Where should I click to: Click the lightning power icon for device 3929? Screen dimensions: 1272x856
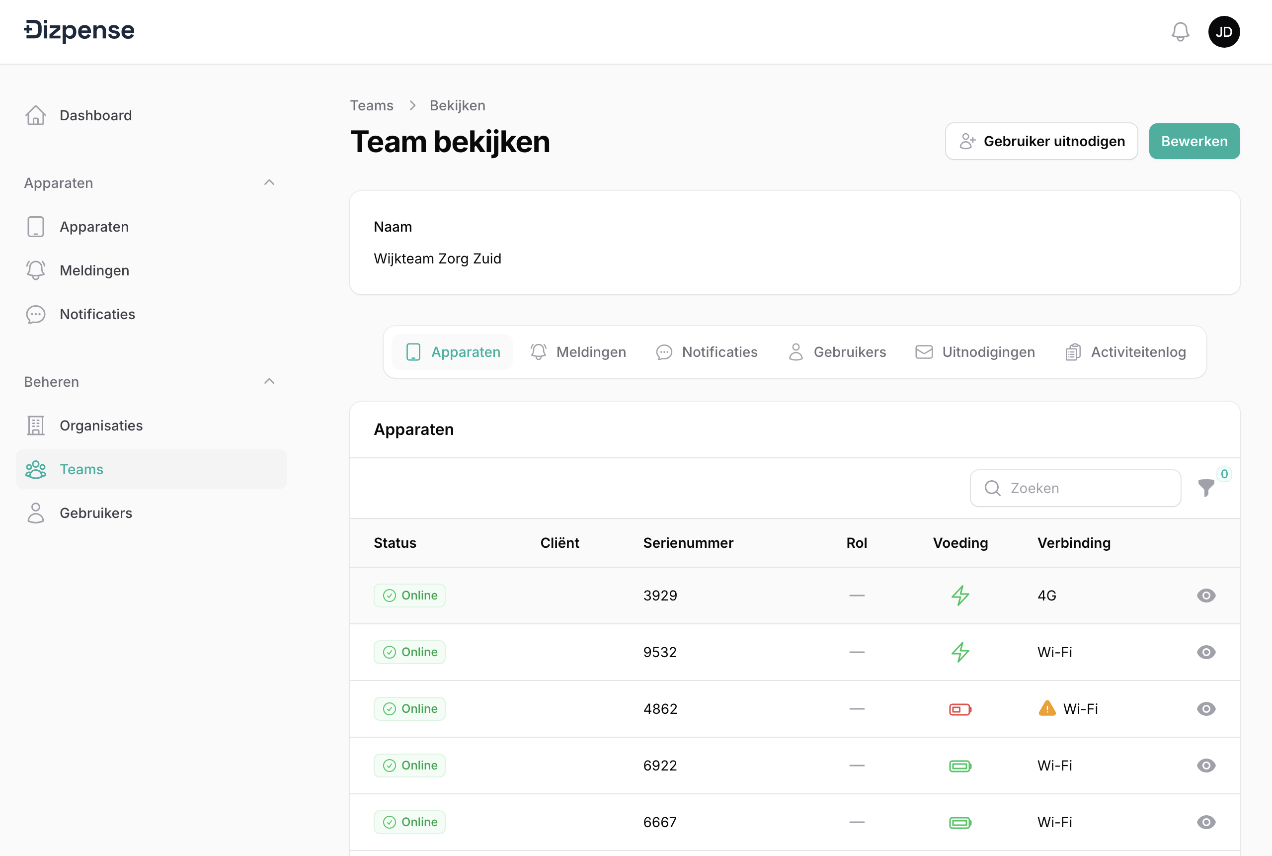tap(960, 595)
